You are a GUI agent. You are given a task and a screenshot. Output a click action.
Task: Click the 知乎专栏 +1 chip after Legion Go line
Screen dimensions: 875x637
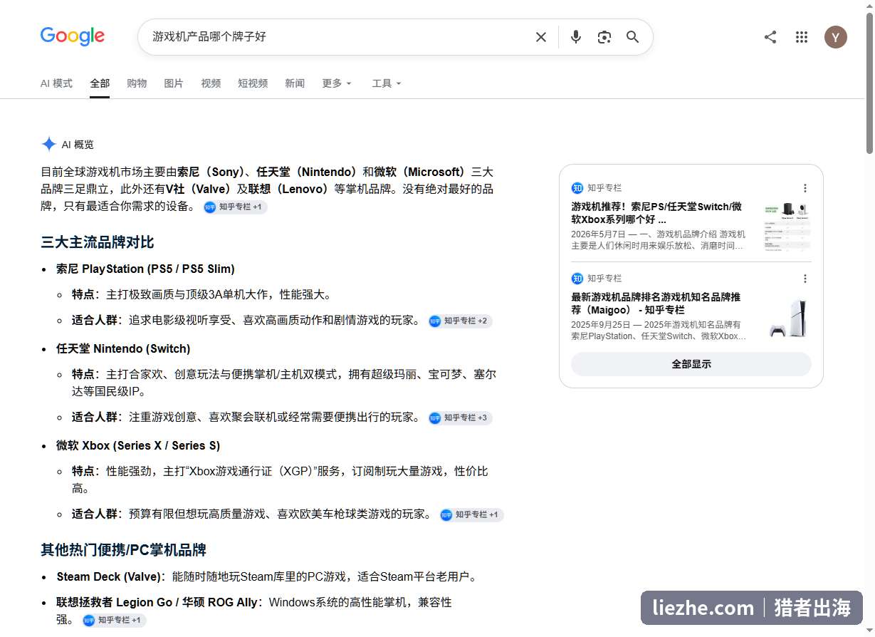click(x=114, y=621)
